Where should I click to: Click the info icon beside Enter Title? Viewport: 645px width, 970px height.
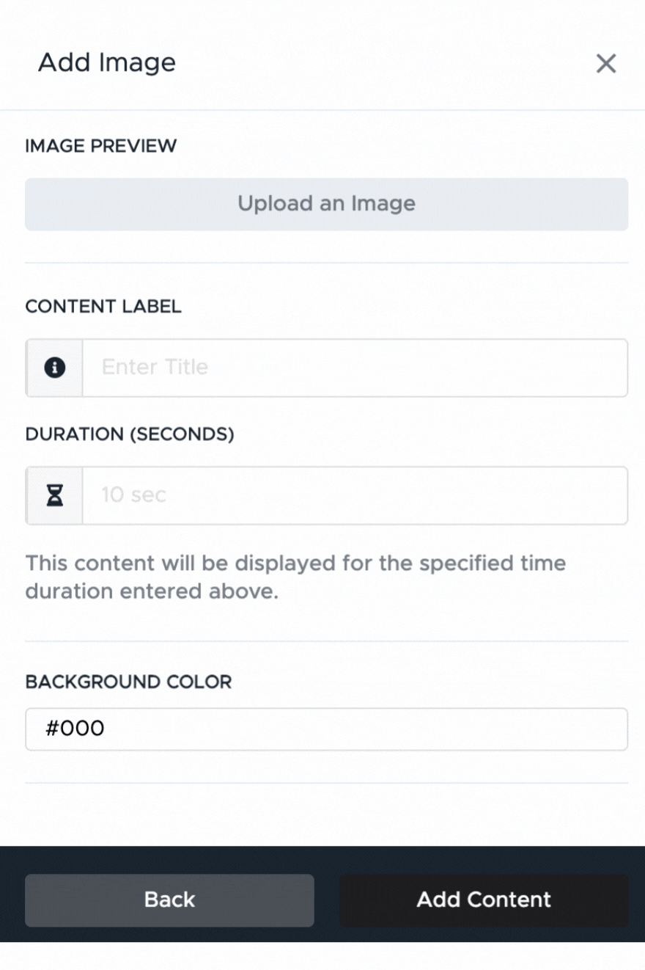click(x=54, y=368)
